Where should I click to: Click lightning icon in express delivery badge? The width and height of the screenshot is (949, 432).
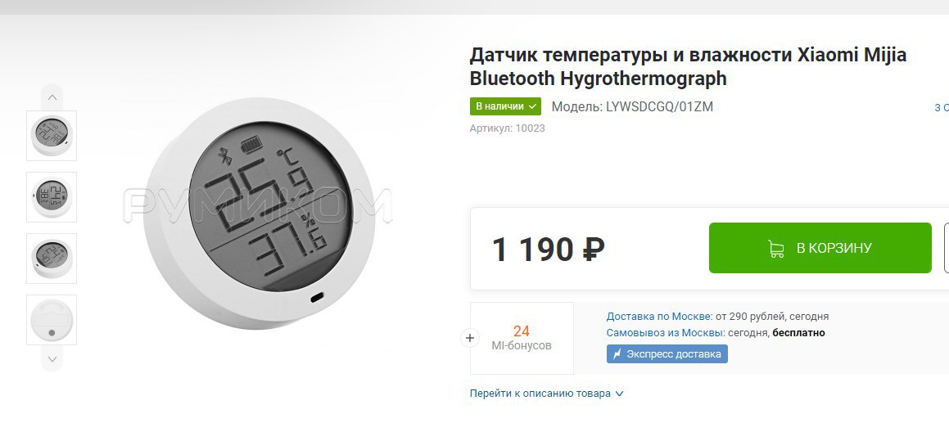617,354
